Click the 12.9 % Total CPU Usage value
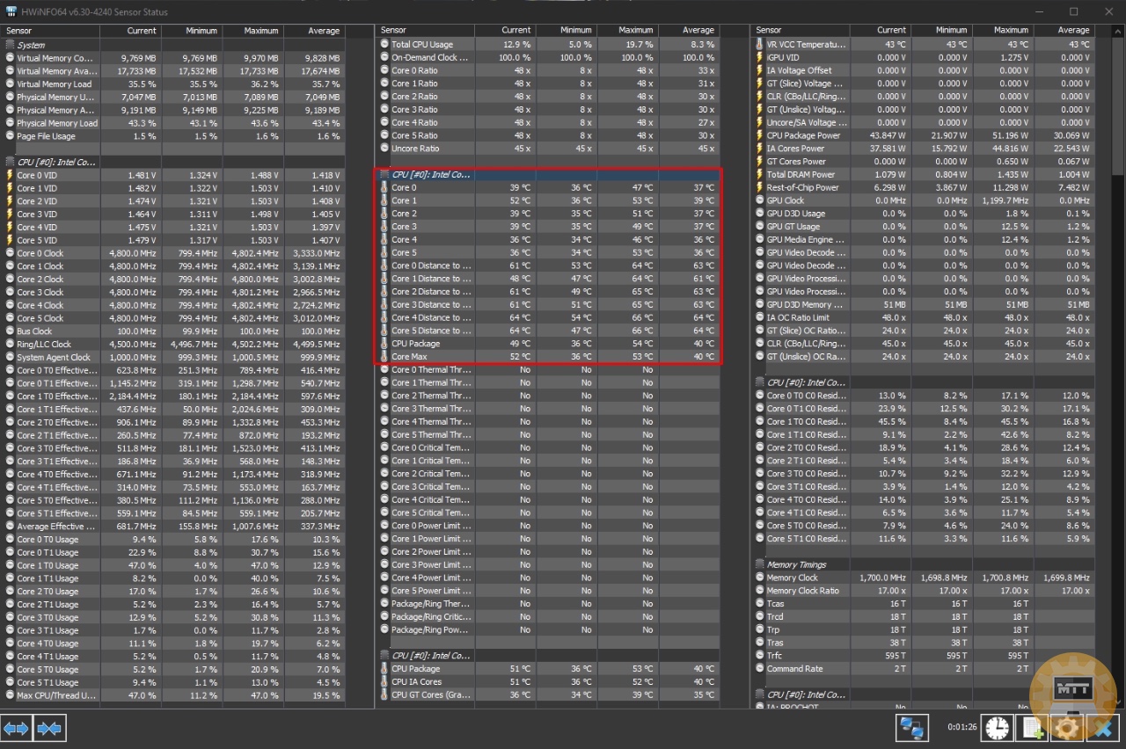 516,44
